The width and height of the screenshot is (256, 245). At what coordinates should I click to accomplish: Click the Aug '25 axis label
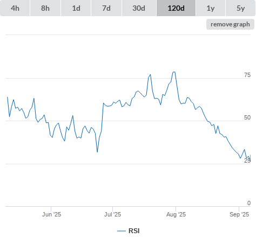[176, 214]
